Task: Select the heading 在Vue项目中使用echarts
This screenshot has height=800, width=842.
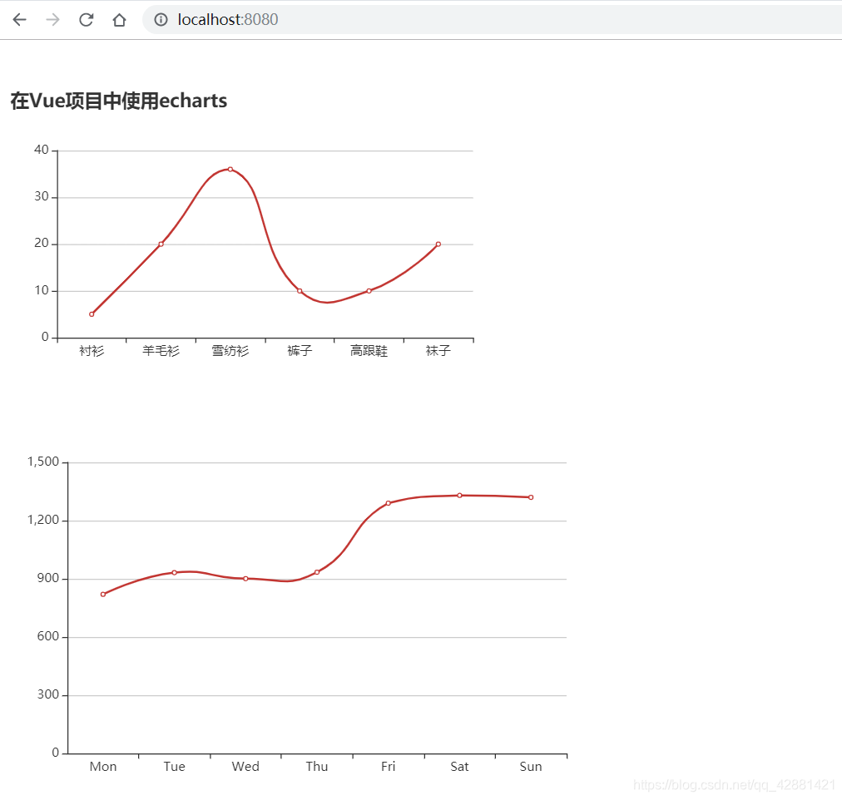Action: pos(119,101)
